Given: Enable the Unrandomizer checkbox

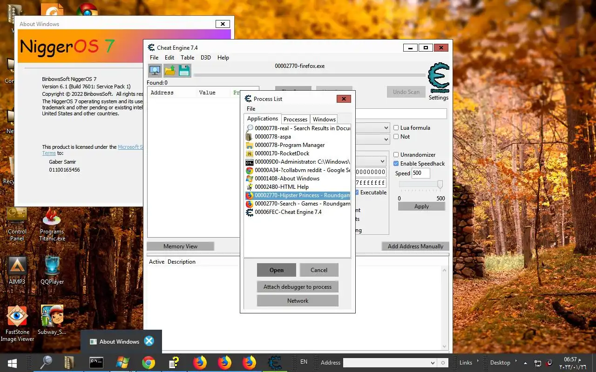Looking at the screenshot, I should pyautogui.click(x=396, y=155).
